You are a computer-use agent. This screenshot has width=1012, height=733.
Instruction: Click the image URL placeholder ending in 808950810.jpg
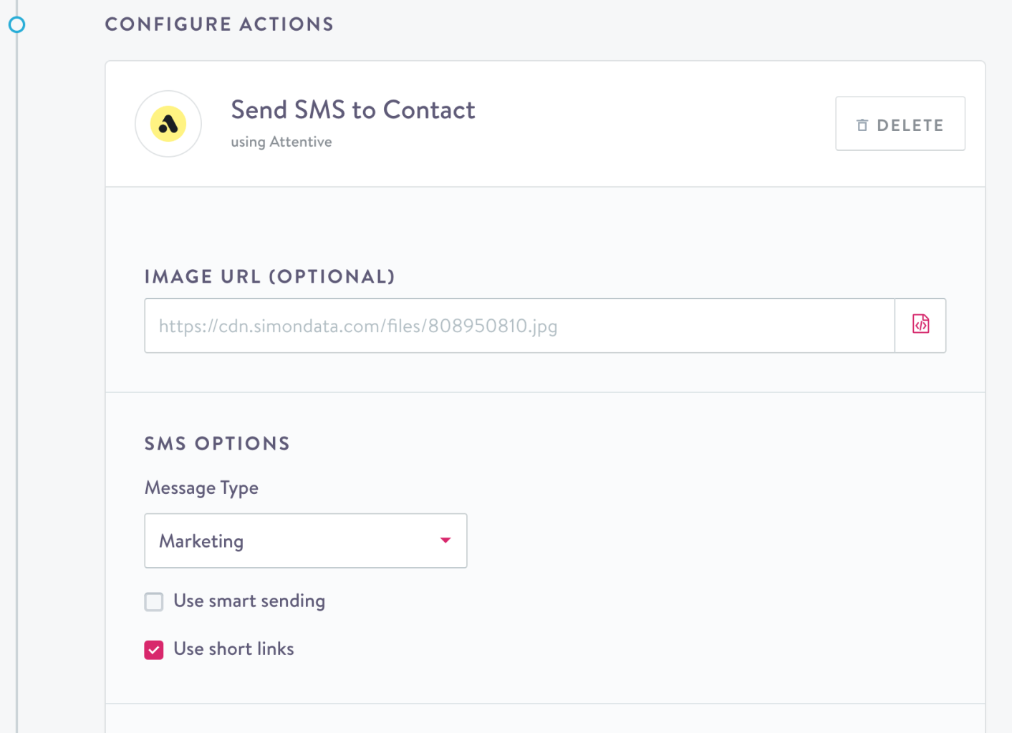(358, 326)
